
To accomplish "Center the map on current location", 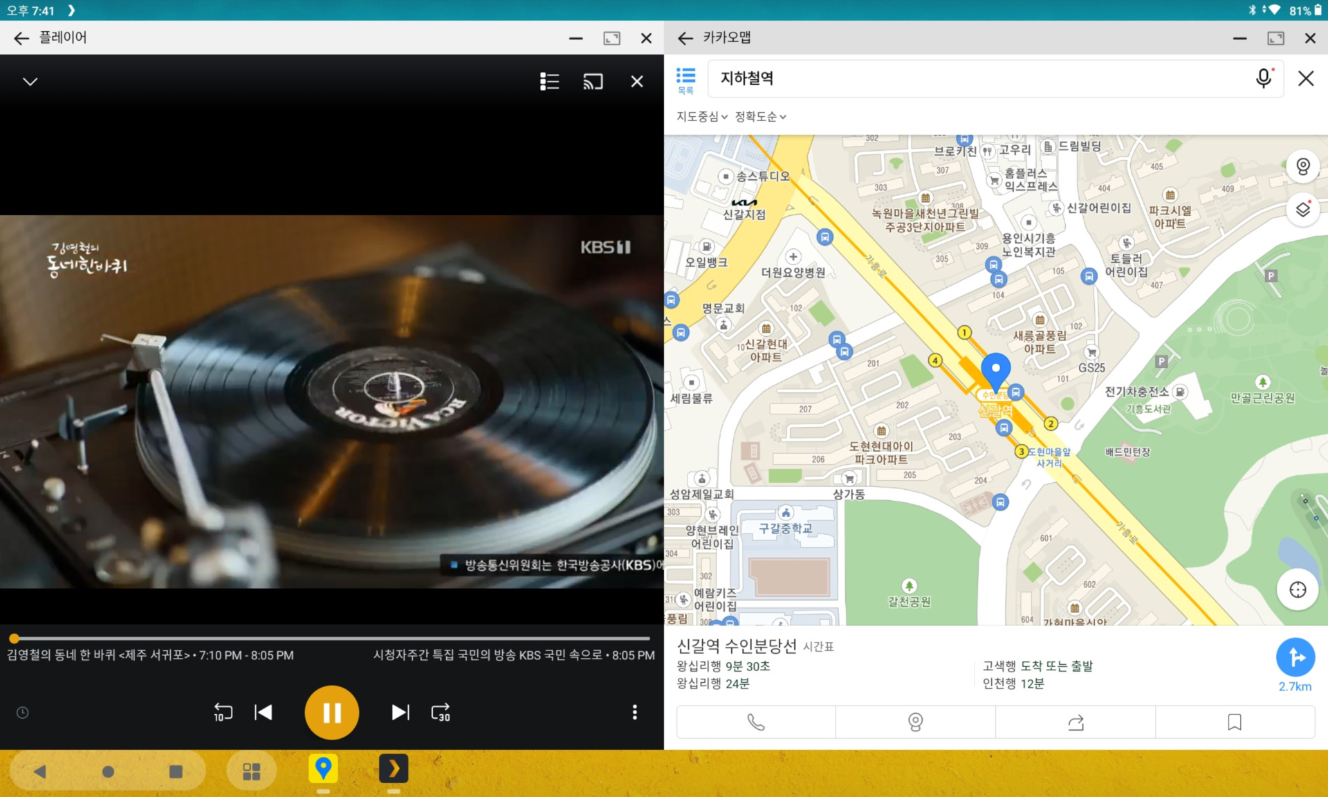I will [x=1298, y=589].
